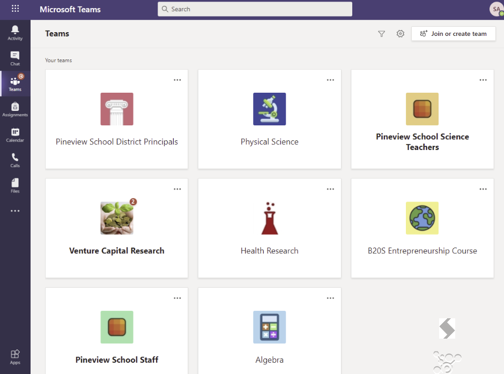504x374 pixels.
Task: Open Physical Science team name
Action: coord(269,141)
